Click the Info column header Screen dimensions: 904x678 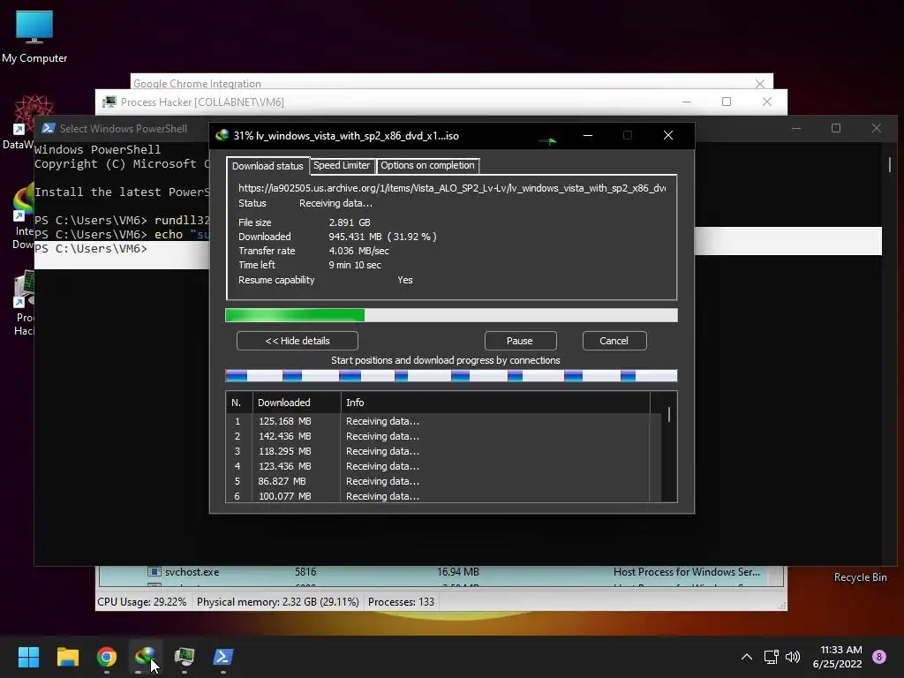tap(496, 403)
